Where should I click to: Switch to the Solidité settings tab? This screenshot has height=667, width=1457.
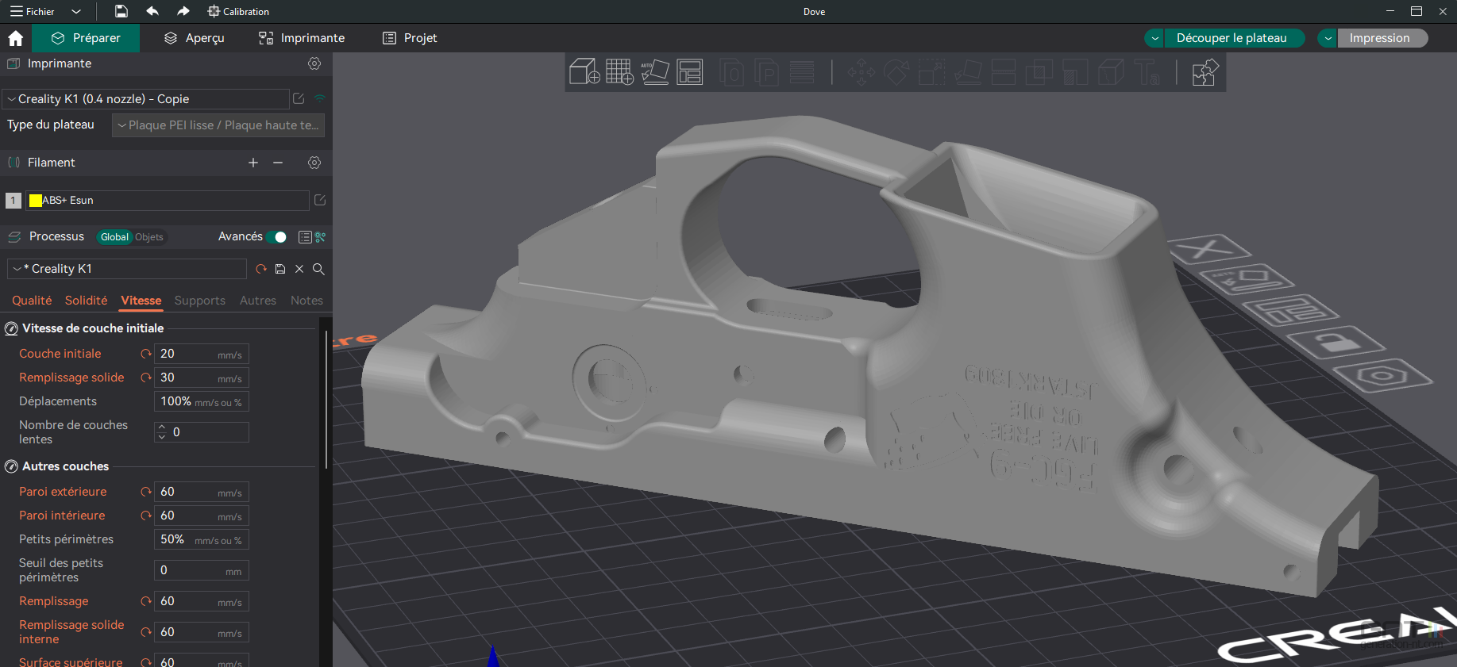[x=86, y=301]
